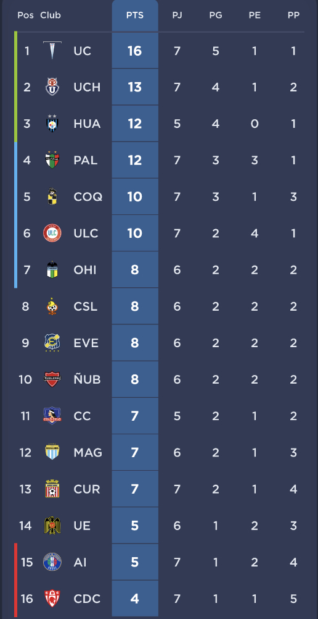The height and width of the screenshot is (619, 318).
Task: Click the AI club circular badge
Action: (52, 562)
